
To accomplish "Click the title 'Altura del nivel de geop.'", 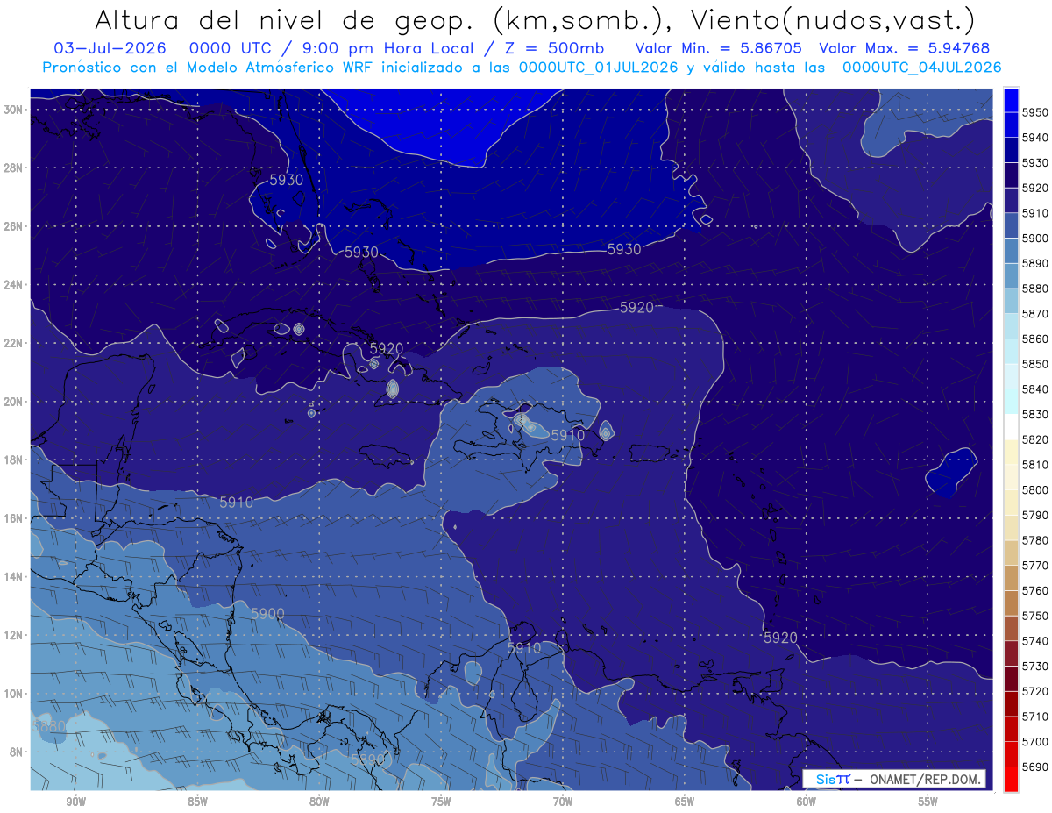I will coord(283,20).
